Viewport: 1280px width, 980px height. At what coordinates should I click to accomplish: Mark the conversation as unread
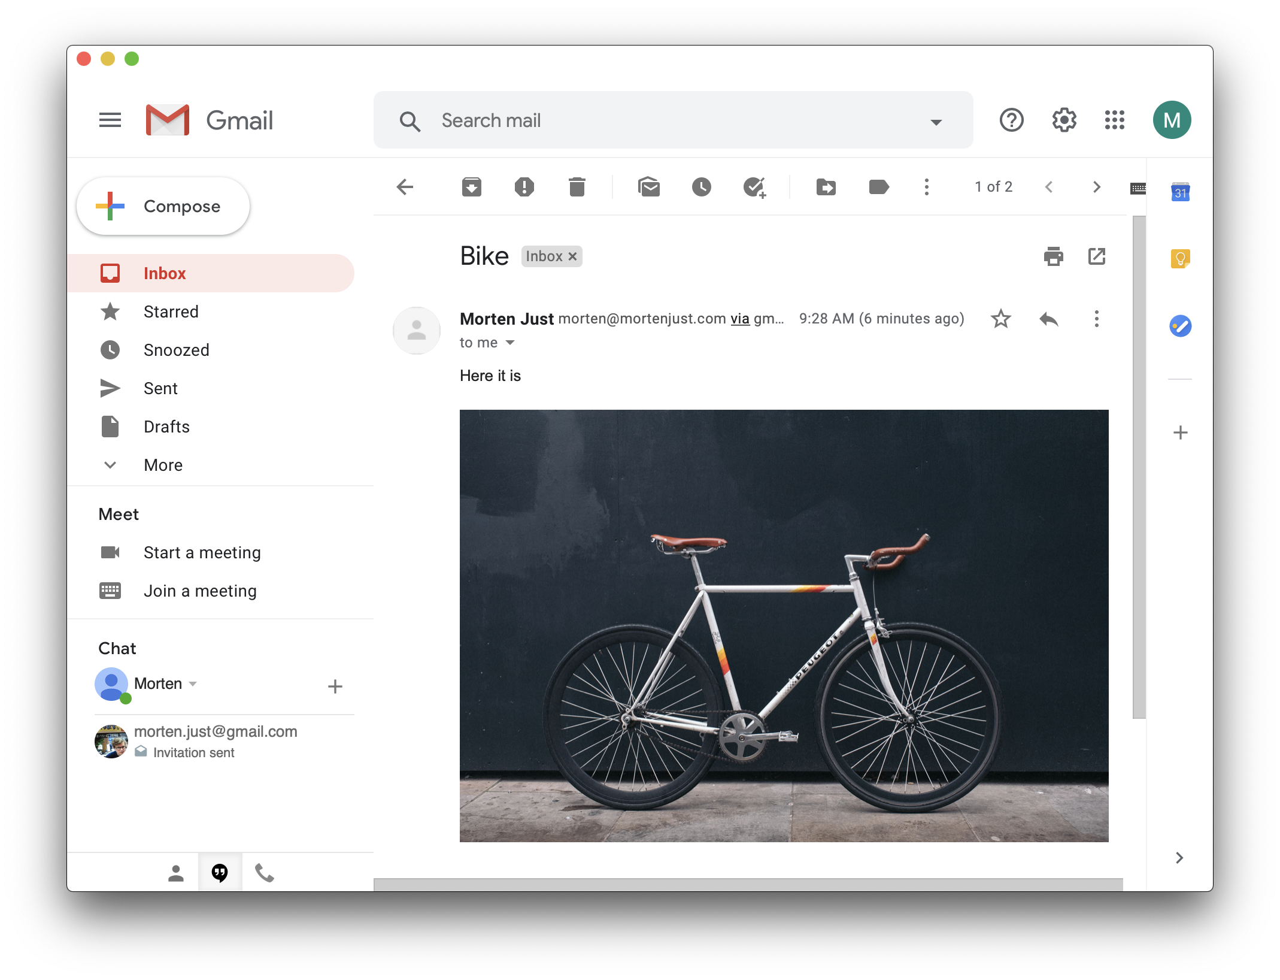pos(649,187)
